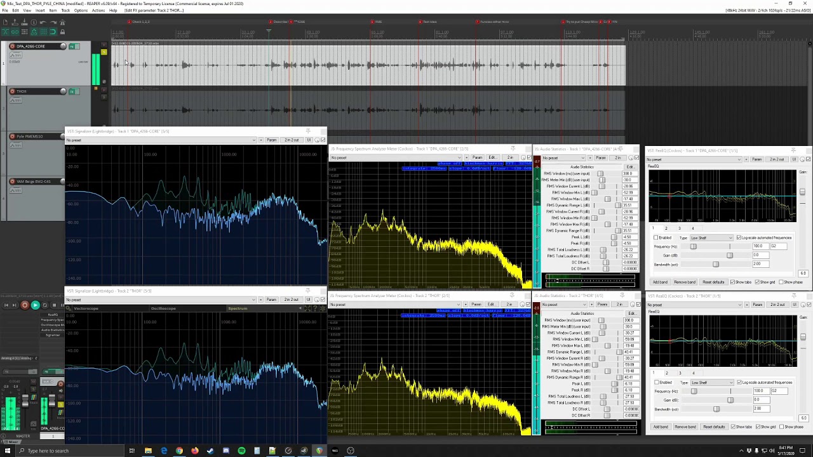Toggle Enabled checkbox in Track 1 ReaEQ

pyautogui.click(x=656, y=237)
